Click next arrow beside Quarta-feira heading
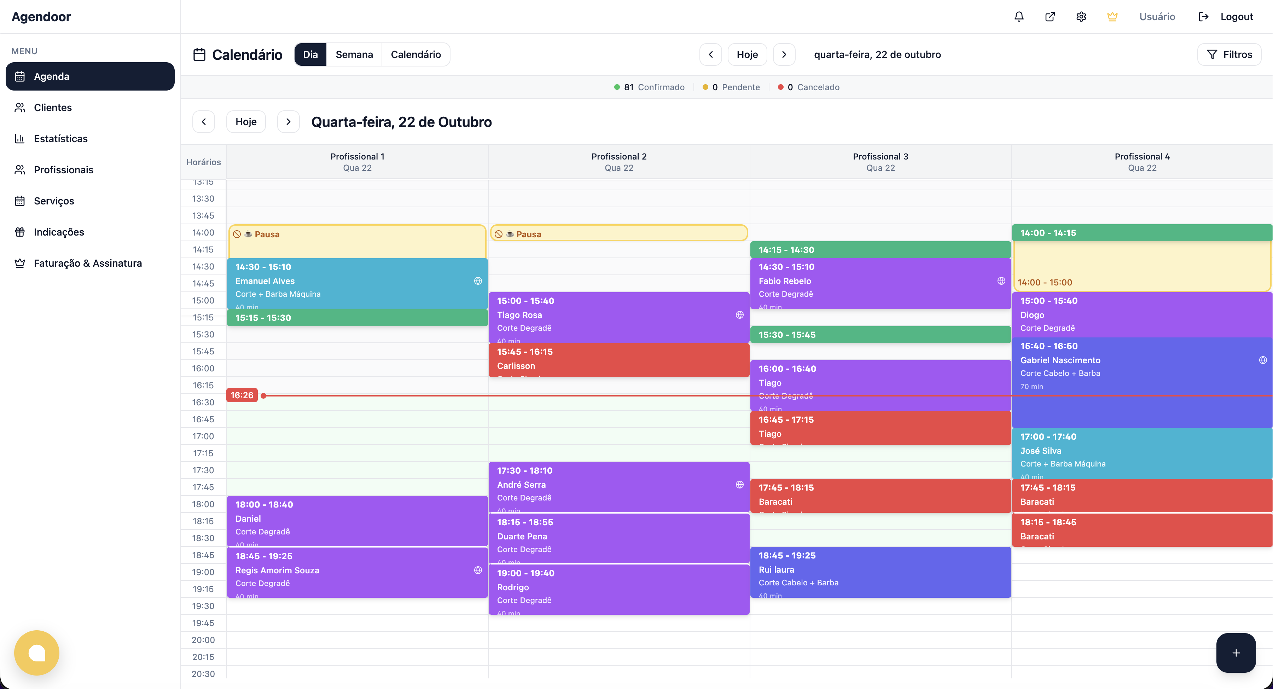The width and height of the screenshot is (1273, 689). coord(289,122)
